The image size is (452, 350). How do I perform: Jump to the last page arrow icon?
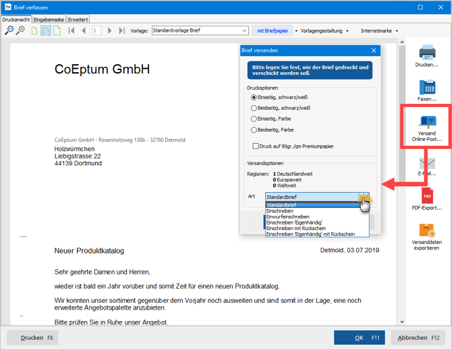[x=121, y=30]
